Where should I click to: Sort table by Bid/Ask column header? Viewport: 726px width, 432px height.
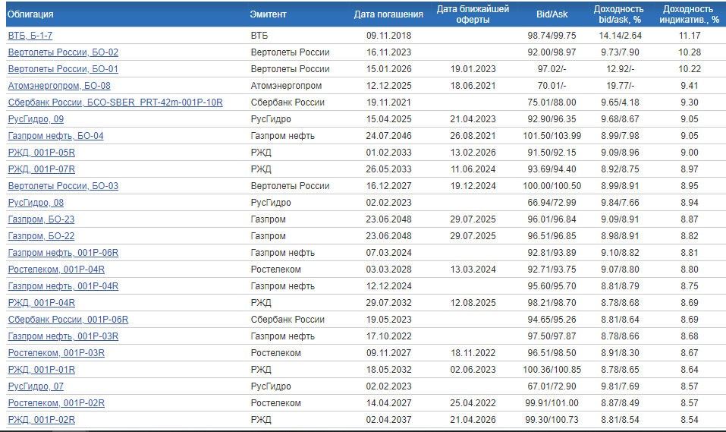pyautogui.click(x=552, y=14)
